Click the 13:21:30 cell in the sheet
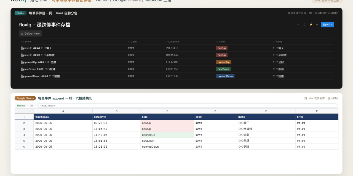The height and width of the screenshot is (176, 353). [117, 147]
